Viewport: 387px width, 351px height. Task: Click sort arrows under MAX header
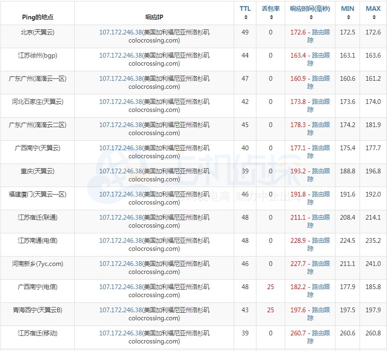[x=373, y=17]
